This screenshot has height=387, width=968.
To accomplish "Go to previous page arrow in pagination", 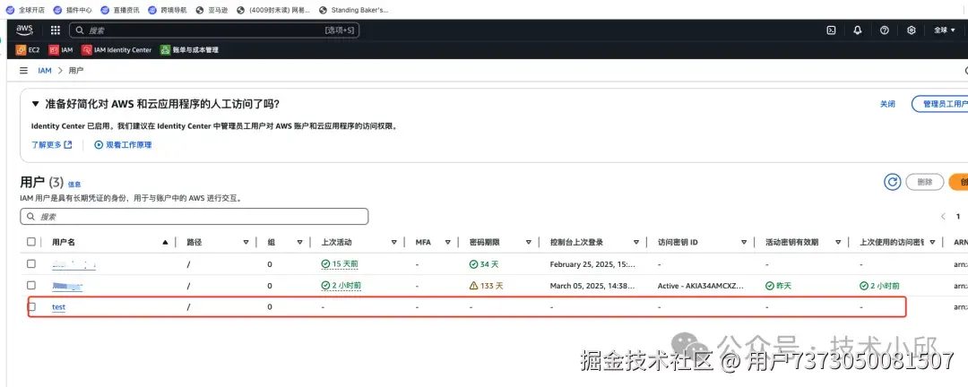I will (943, 217).
